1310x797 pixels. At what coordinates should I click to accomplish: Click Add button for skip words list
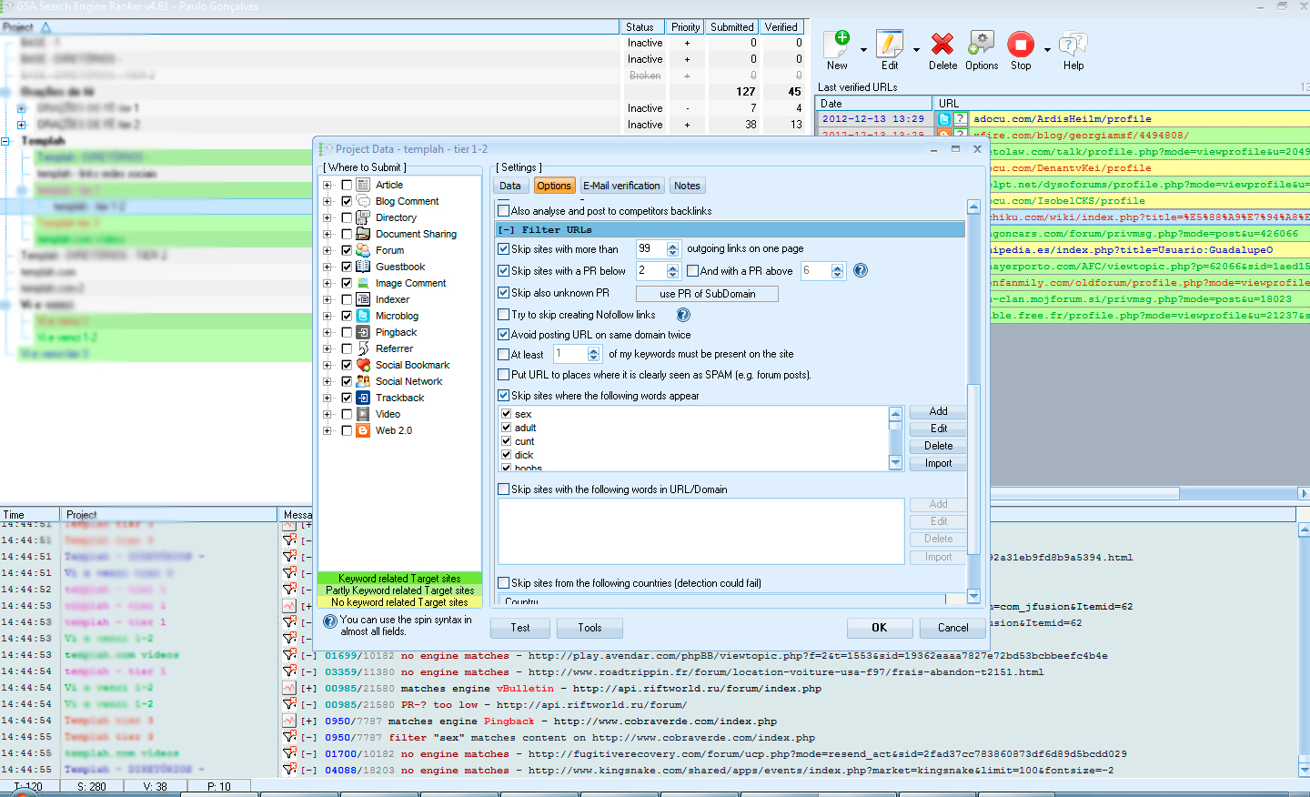click(938, 411)
